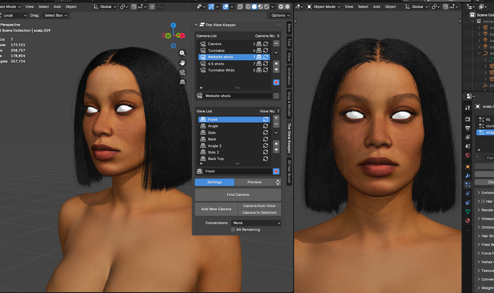Open Modifier properties (wrench icon)
Image resolution: width=494 pixels, height=293 pixels.
[x=468, y=176]
